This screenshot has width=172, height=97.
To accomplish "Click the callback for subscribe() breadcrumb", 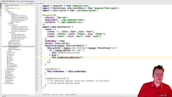I will click(71, 95).
